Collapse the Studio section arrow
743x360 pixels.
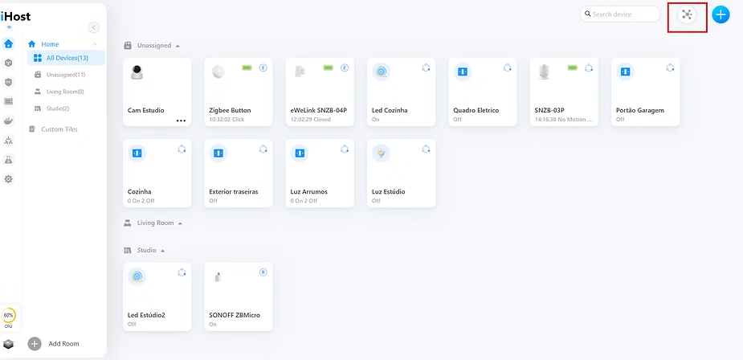[x=162, y=251]
